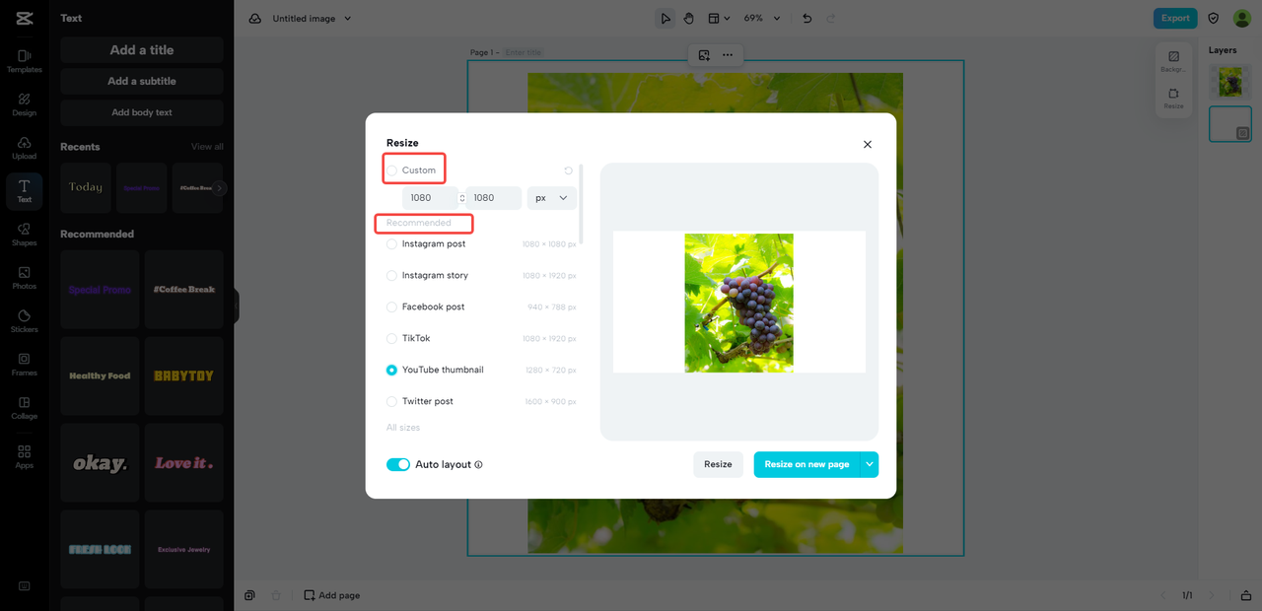This screenshot has height=611, width=1262.
Task: Choose the Today text style preset
Action: click(86, 187)
